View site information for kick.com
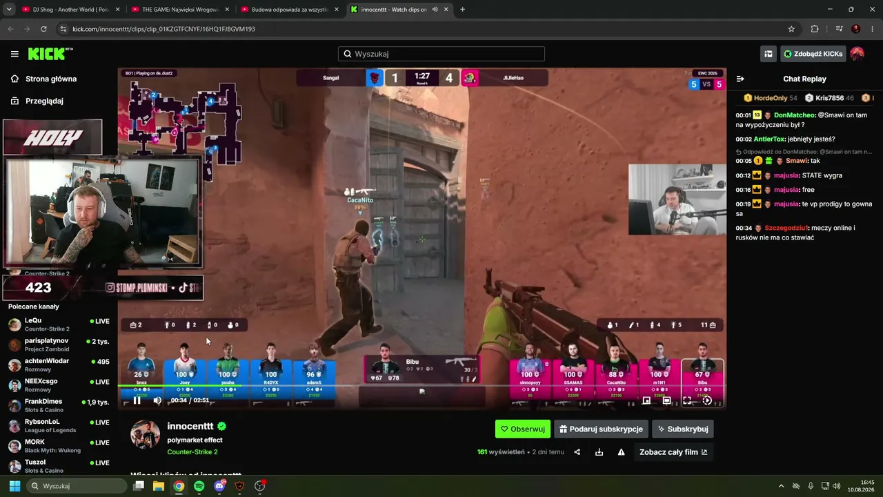 [63, 29]
